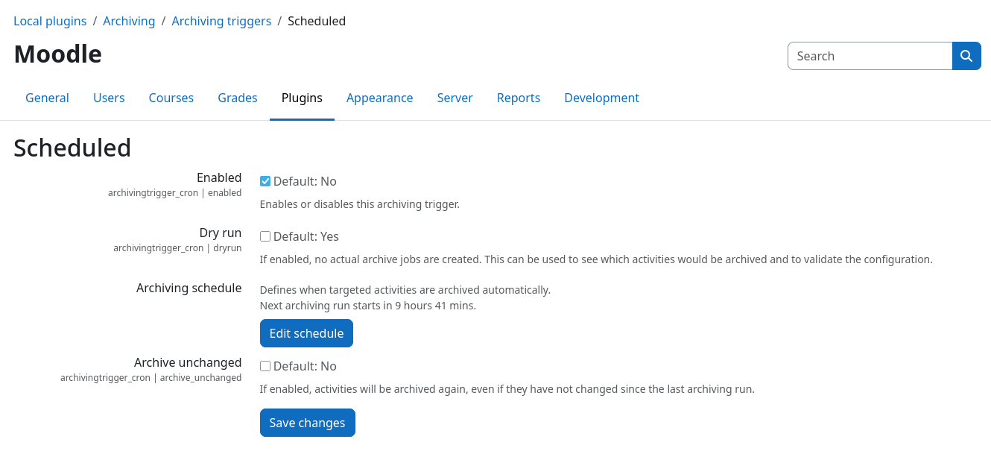The image size is (991, 451).
Task: Click the 'archivingtrigger_cron | dryrun' text
Action: 177,248
